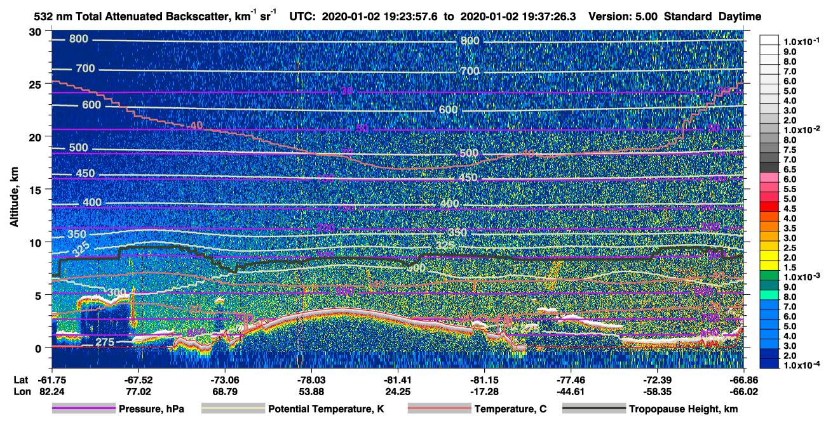Image resolution: width=826 pixels, height=423 pixels.
Task: Click the 'Version: 5.00' text
Action: (623, 16)
